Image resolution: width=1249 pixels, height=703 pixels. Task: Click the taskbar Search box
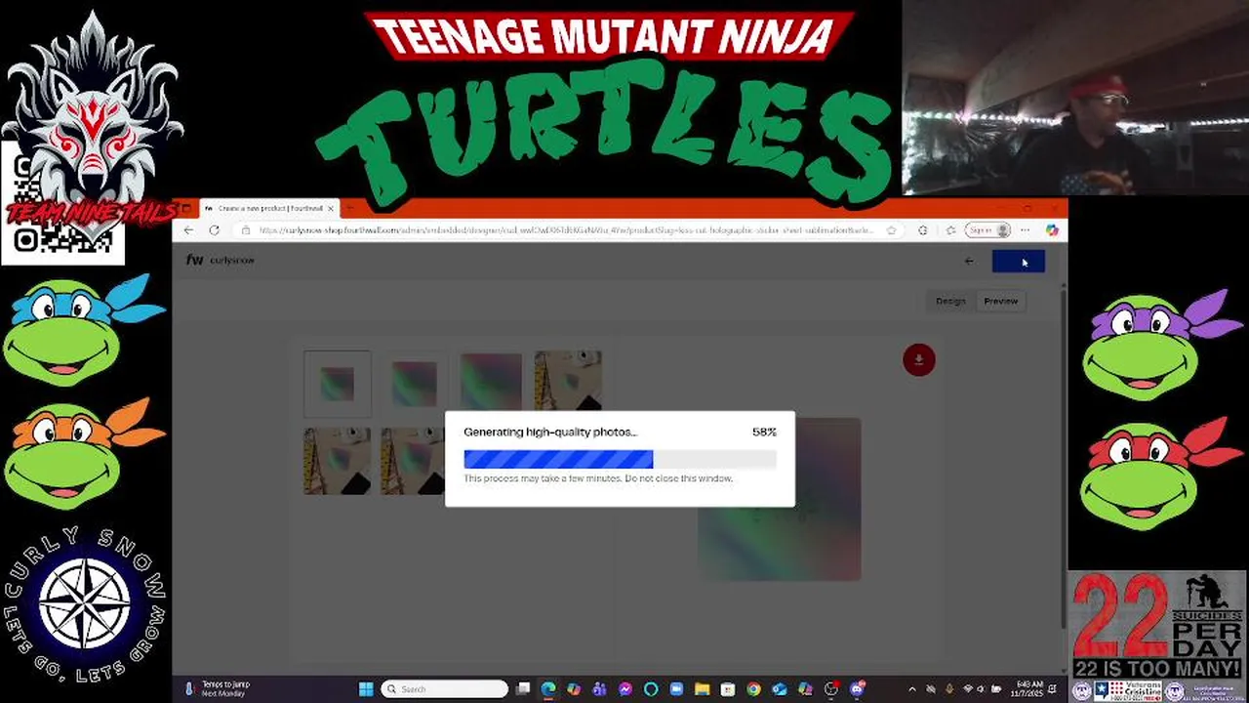click(x=445, y=689)
